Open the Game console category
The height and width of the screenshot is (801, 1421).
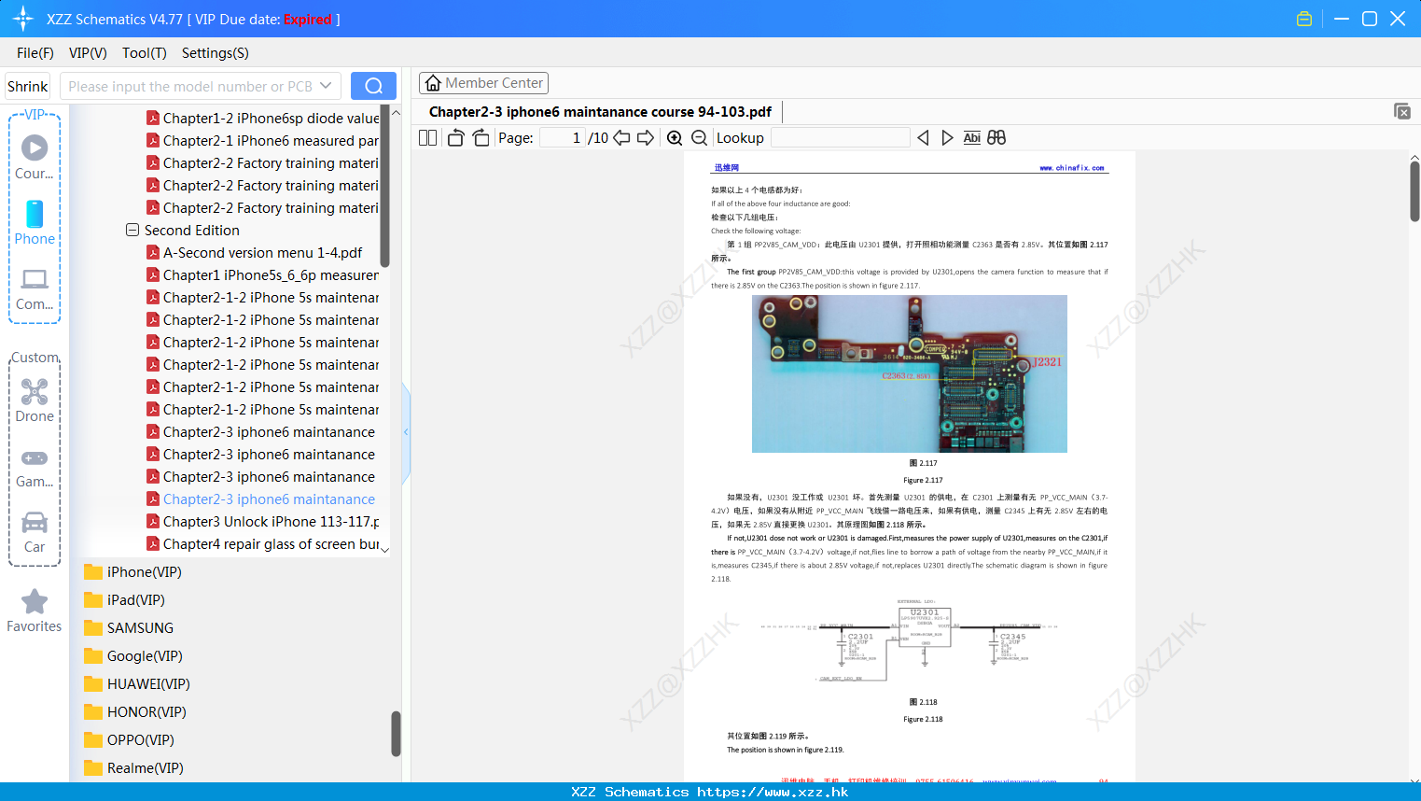35,468
